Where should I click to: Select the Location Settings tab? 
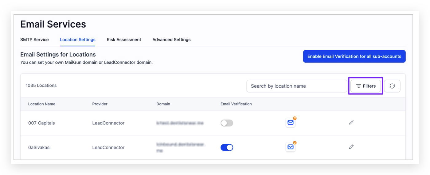point(78,40)
